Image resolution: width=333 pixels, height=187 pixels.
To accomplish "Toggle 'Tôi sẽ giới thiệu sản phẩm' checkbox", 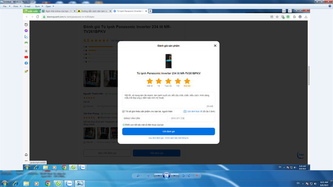I will click(123, 112).
